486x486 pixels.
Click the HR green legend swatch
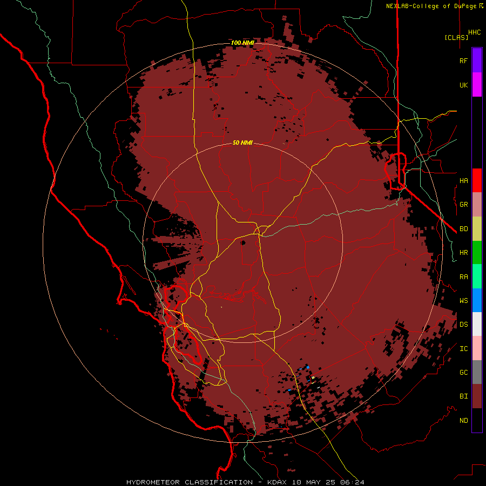coord(477,253)
